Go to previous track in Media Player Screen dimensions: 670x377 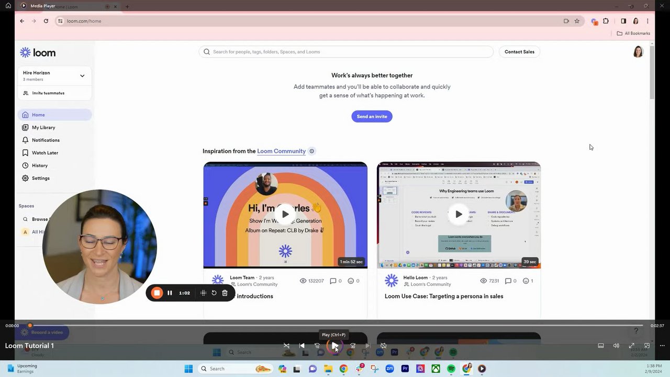(x=301, y=346)
